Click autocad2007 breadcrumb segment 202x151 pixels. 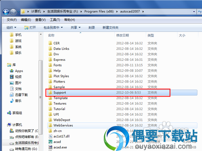130,12
